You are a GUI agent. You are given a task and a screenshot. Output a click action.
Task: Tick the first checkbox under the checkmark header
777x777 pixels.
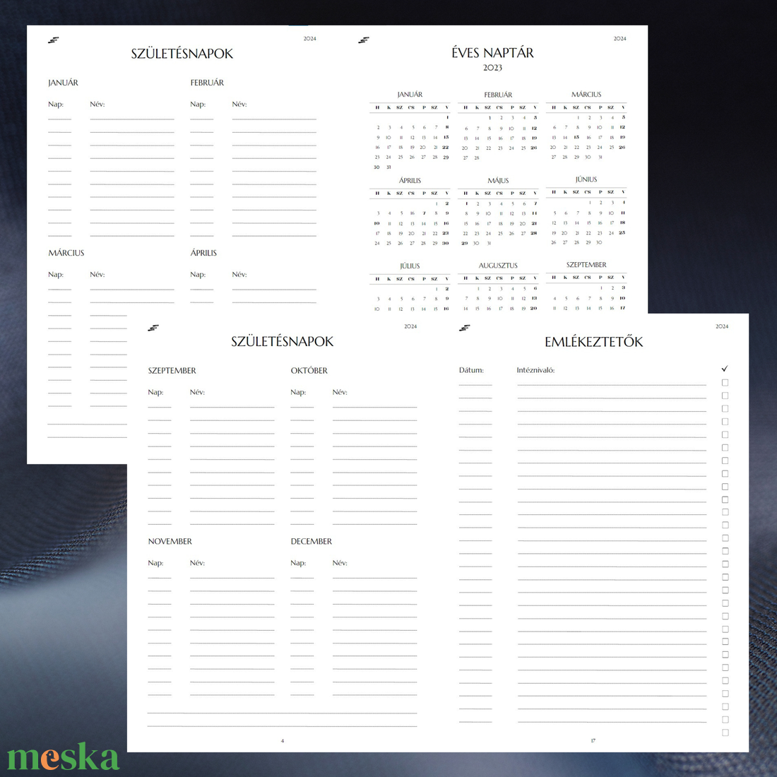(x=725, y=383)
